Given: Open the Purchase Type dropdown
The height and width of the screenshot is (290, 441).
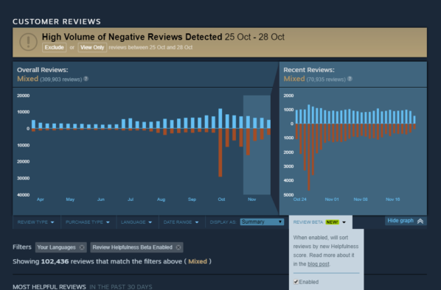Looking at the screenshot, I should 88,222.
